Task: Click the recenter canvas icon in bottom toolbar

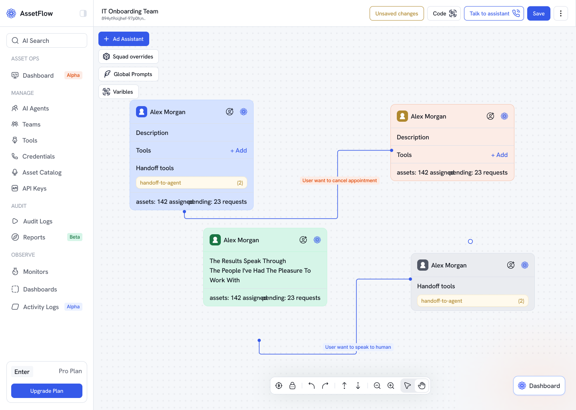Action: [x=279, y=386]
